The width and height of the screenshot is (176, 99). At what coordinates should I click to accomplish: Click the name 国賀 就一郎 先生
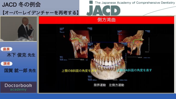[20, 70]
